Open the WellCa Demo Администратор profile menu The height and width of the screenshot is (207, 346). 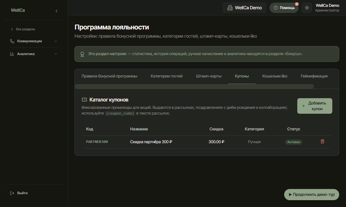coord(327,8)
